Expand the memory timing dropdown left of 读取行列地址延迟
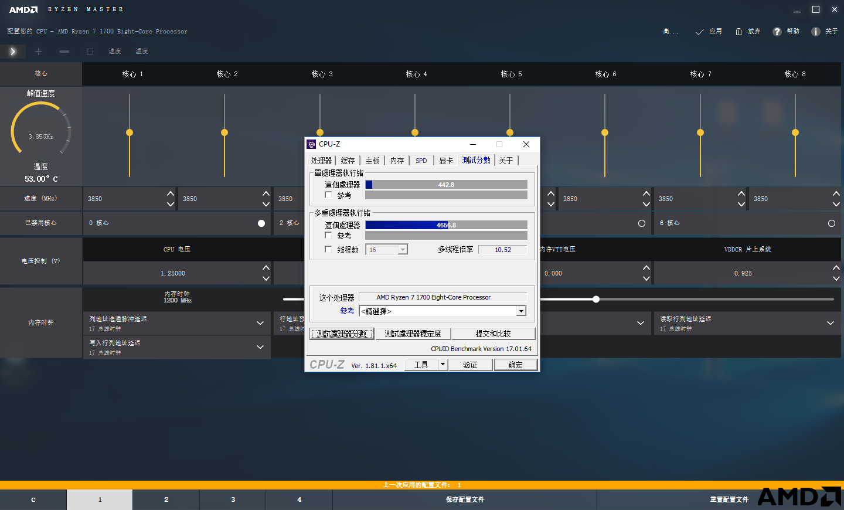Screen dimensions: 844x510 (x=641, y=323)
